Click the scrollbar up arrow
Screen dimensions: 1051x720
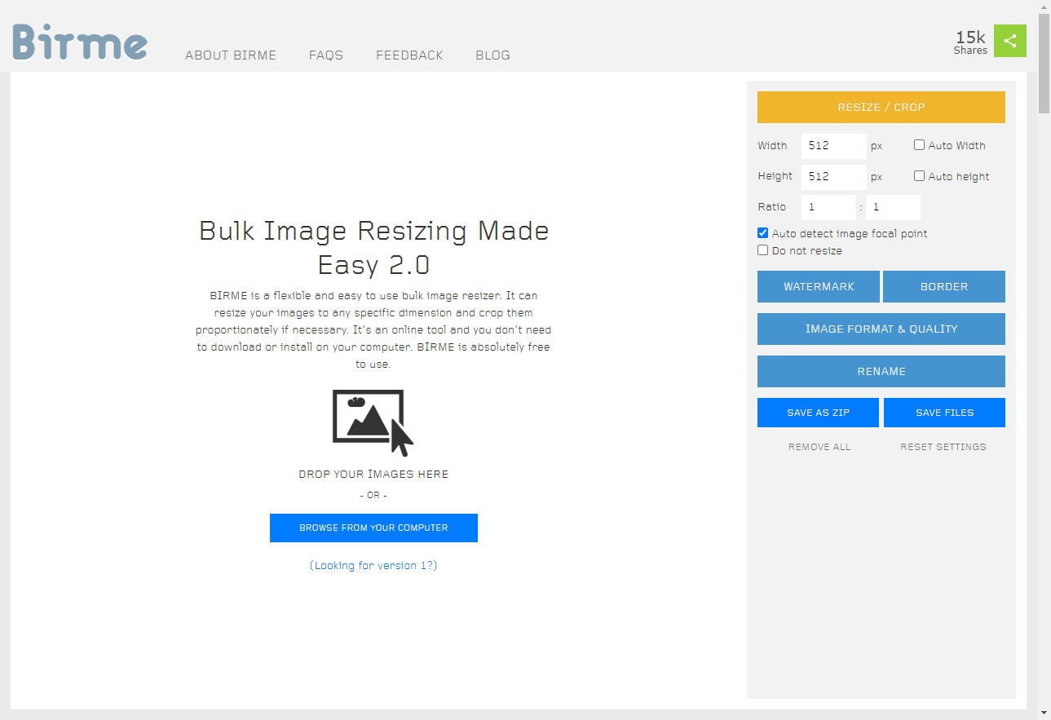click(1044, 7)
